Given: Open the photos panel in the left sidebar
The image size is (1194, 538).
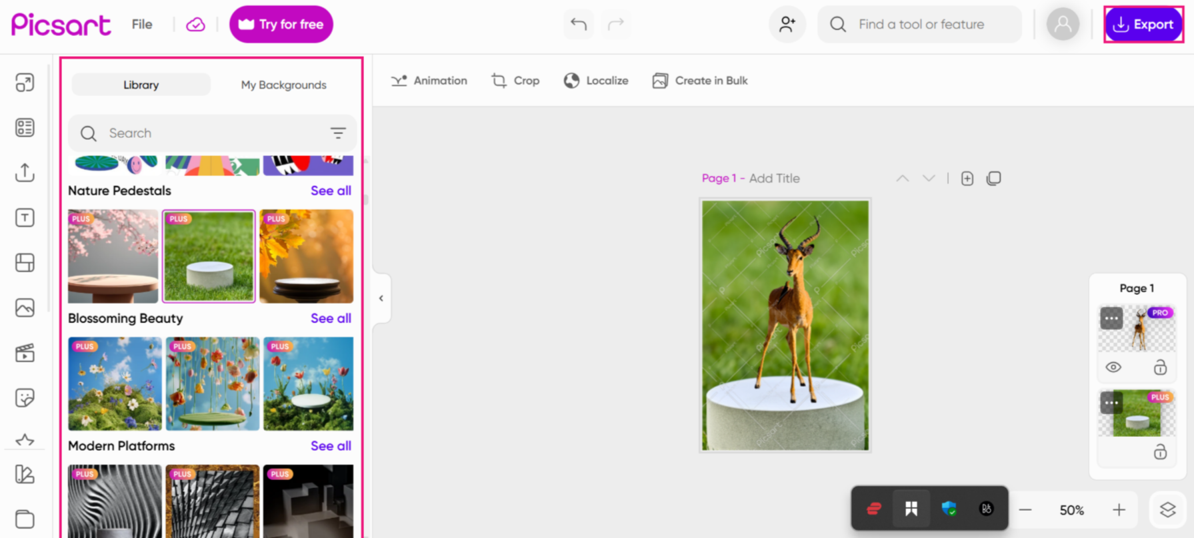Looking at the screenshot, I should tap(25, 308).
